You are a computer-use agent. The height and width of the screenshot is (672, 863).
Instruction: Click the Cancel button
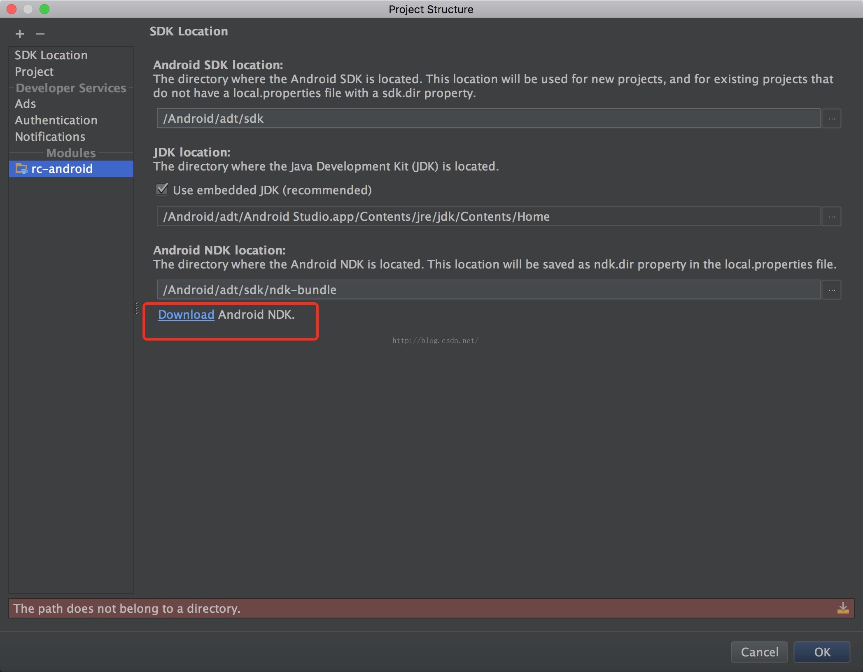pos(759,652)
